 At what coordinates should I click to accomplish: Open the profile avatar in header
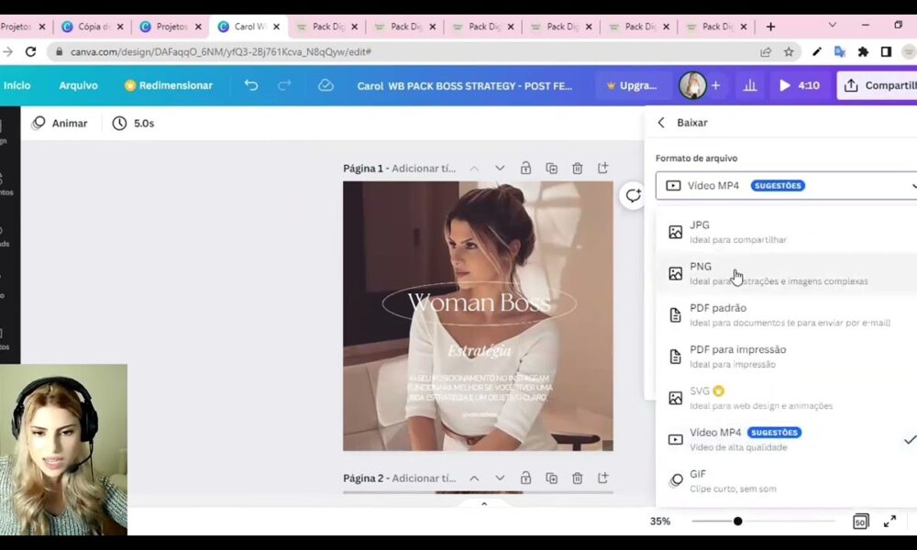pos(692,85)
